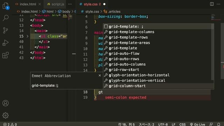Click semi-colon expected error message
Screen dimensions: 224x126
click(126, 97)
